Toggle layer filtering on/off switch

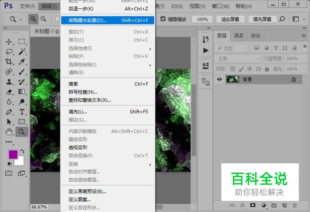pyautogui.click(x=305, y=47)
